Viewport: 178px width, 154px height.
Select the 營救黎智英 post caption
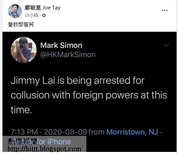[21, 24]
